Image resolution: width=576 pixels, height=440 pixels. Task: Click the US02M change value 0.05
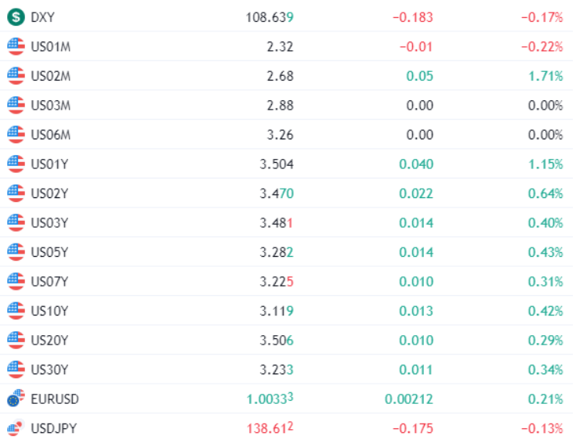pyautogui.click(x=420, y=76)
